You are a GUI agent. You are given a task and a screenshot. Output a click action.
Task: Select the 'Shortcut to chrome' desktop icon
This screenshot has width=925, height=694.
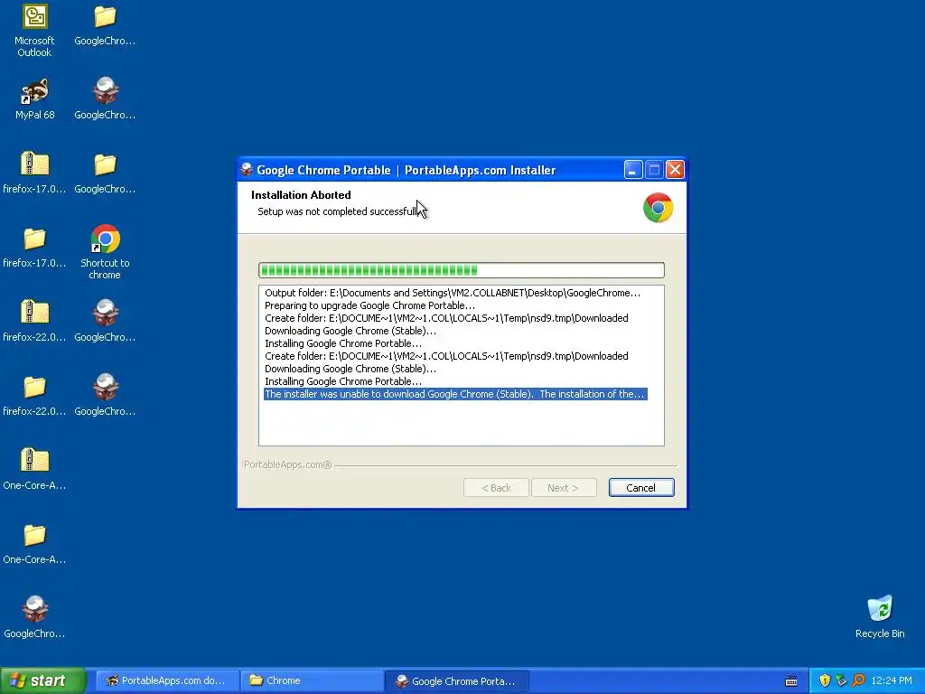click(105, 252)
